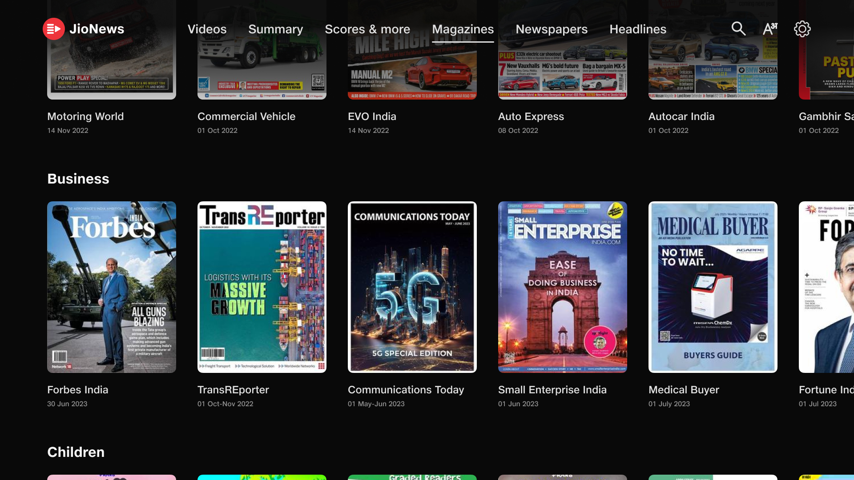854x480 pixels.
Task: Open the language selection icon
Action: (x=770, y=29)
